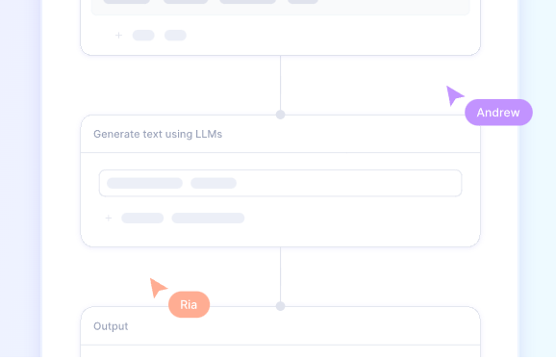
Task: Select connector dot atop Generate text card
Action: (x=281, y=115)
